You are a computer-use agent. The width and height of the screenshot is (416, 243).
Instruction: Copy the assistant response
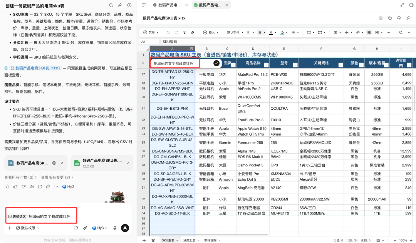click(7, 186)
